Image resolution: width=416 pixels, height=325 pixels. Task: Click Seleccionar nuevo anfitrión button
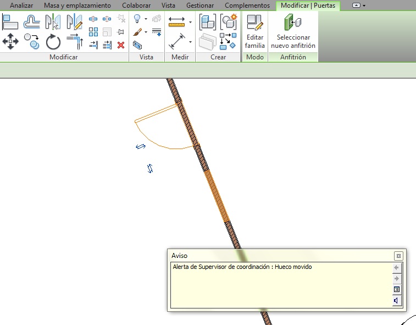click(293, 32)
